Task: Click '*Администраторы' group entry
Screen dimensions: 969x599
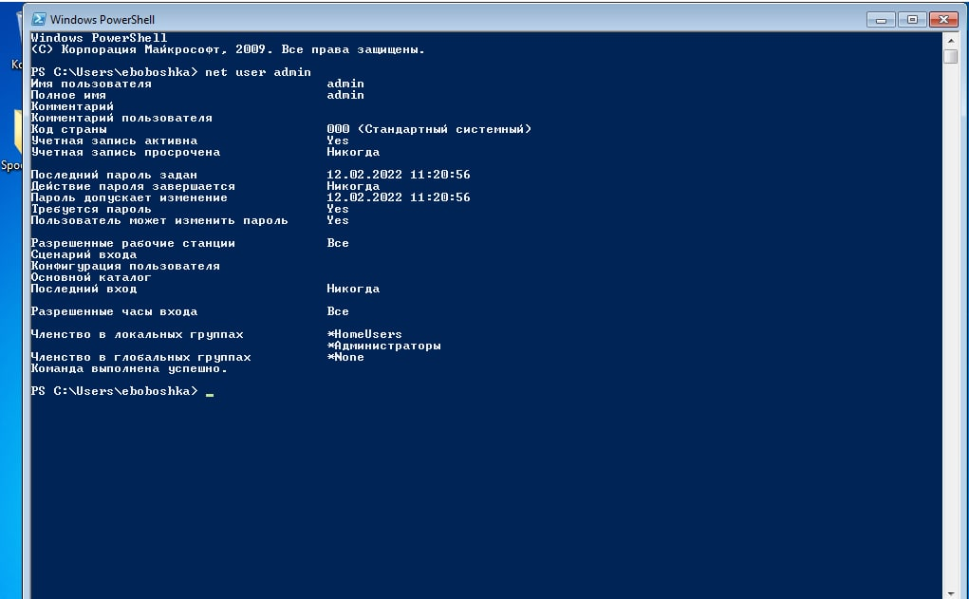Action: (383, 346)
